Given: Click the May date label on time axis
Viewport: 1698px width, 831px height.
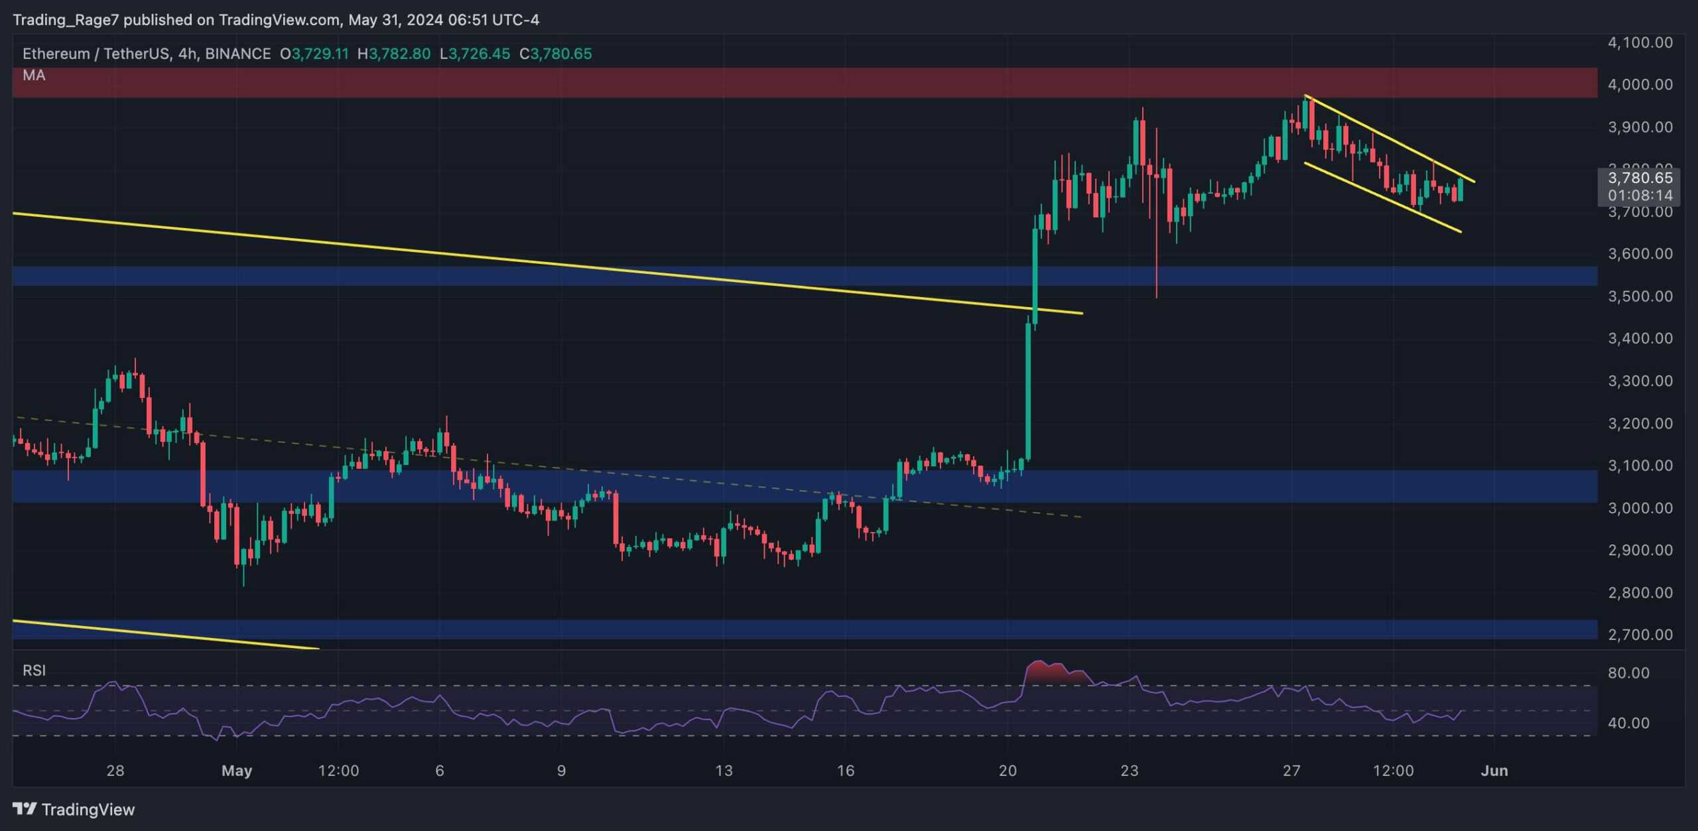Looking at the screenshot, I should point(237,771).
